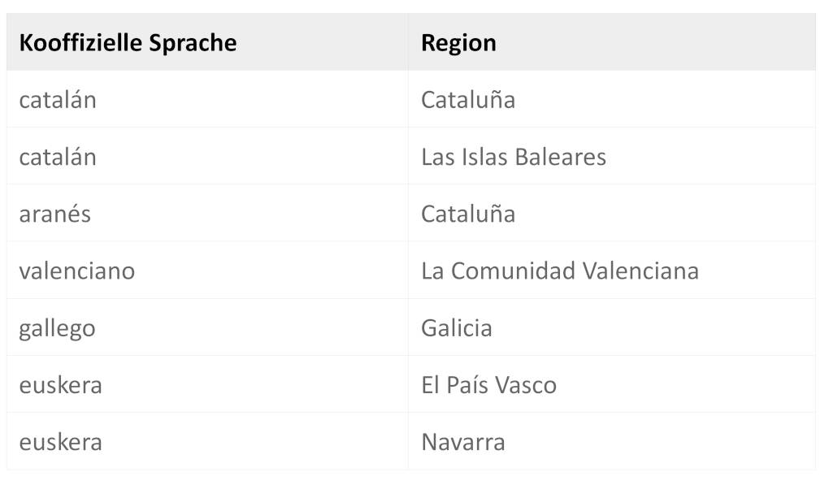Select catalán in the first table row

click(x=58, y=100)
